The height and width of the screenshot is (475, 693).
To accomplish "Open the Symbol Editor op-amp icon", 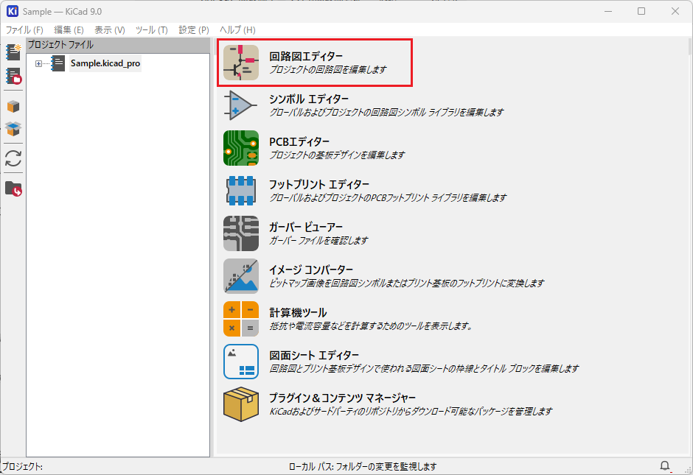I will click(241, 105).
